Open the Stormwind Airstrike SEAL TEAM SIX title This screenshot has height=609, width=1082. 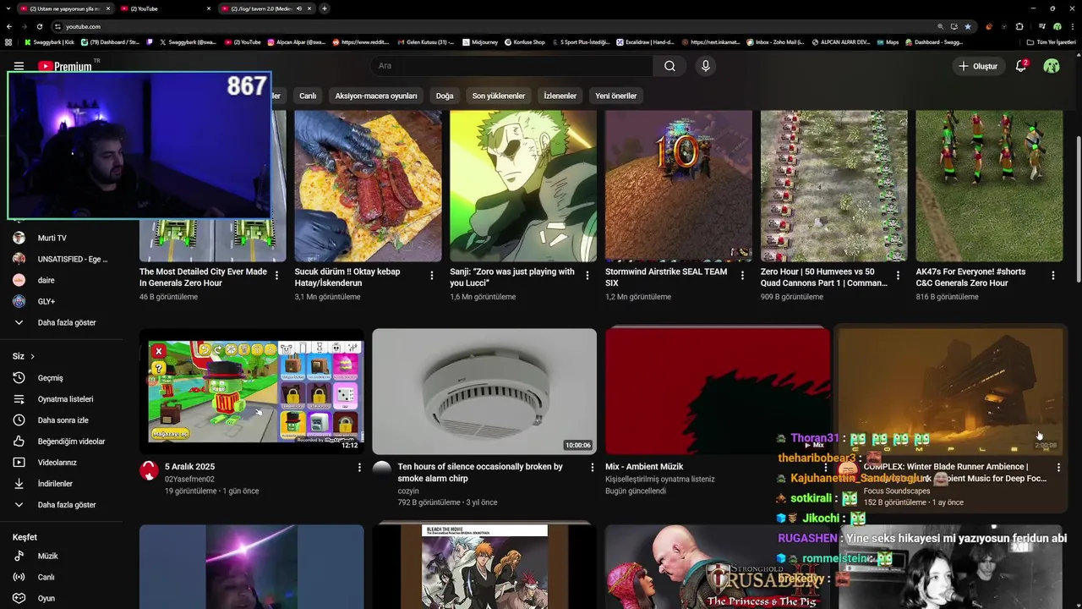[x=666, y=277]
